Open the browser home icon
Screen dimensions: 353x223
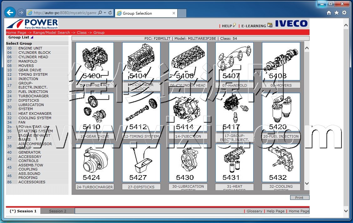[329, 13]
